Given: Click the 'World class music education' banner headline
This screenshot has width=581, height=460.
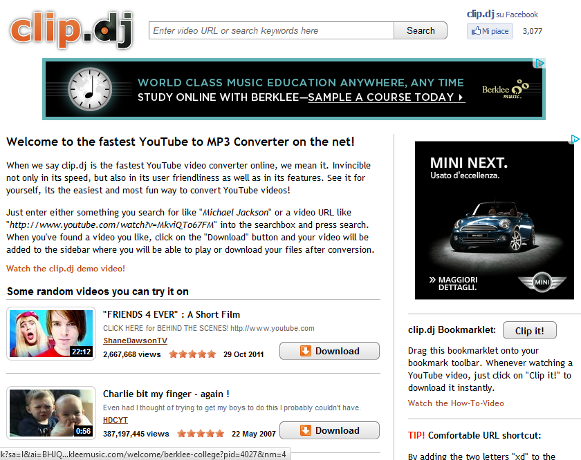Looking at the screenshot, I should [301, 82].
